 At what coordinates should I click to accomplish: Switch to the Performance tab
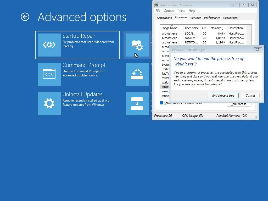[x=212, y=18]
